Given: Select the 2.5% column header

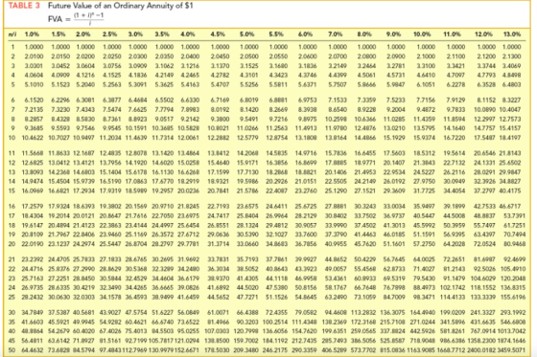Looking at the screenshot, I should pos(109,34).
